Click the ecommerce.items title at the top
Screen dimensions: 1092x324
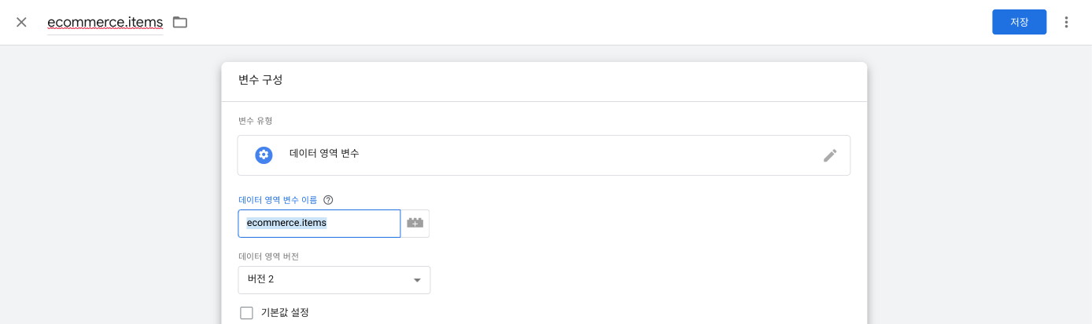click(105, 22)
